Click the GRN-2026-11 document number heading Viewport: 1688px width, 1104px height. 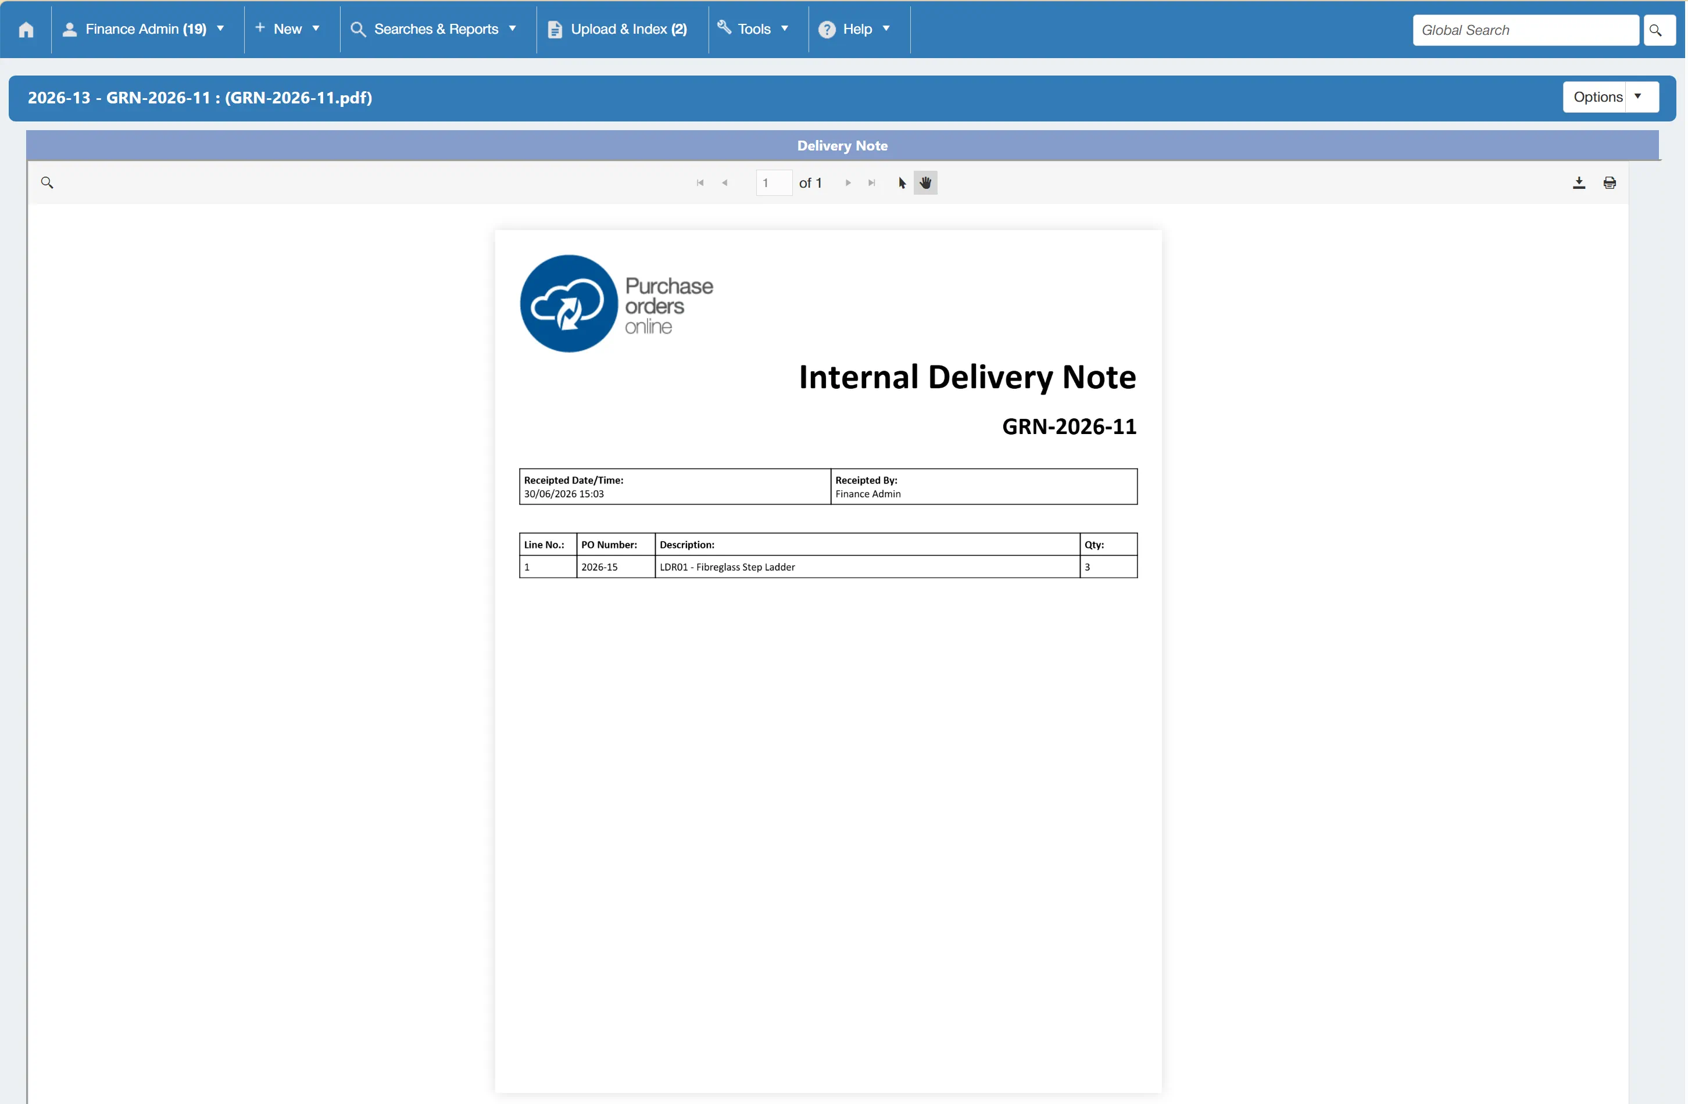(1069, 426)
